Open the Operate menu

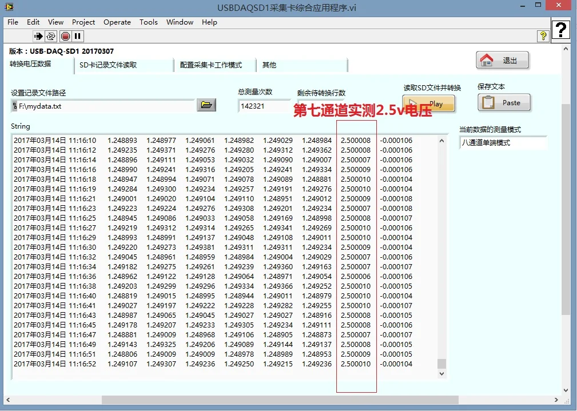(x=117, y=22)
